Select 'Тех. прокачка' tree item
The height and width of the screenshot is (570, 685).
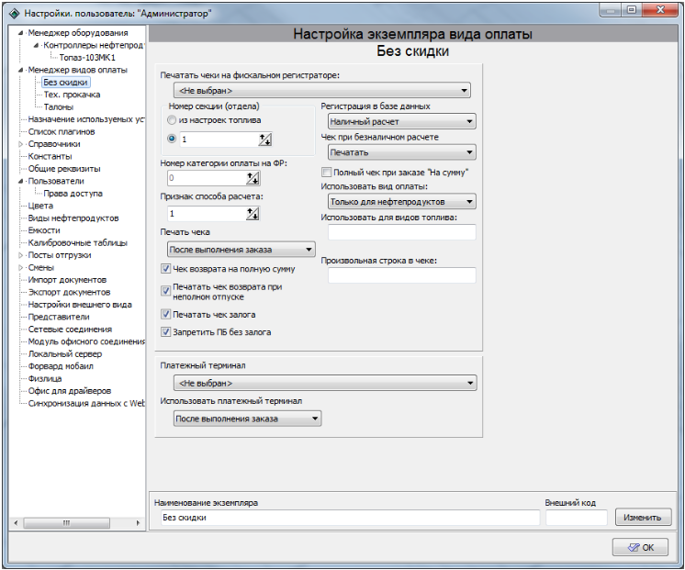tap(73, 95)
